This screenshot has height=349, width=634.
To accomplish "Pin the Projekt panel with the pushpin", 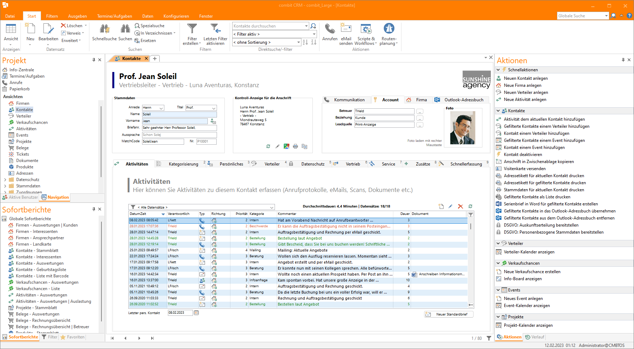I will (94, 60).
